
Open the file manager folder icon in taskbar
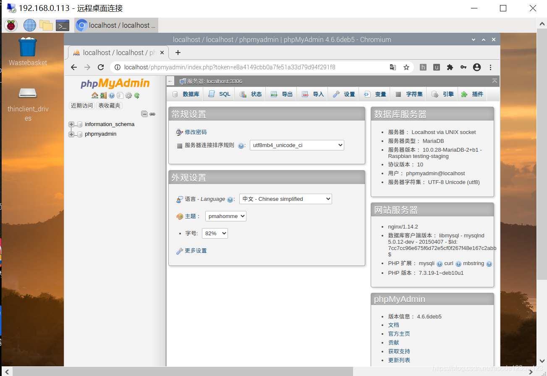tap(46, 25)
